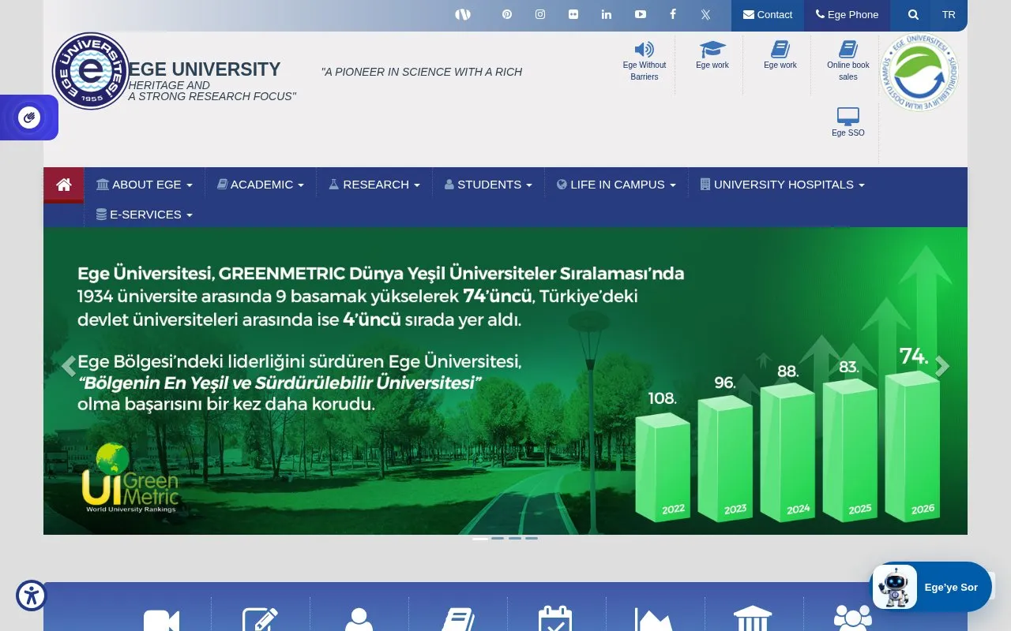Click the graduation cap Ege work icon
The height and width of the screenshot is (631, 1011).
[x=712, y=49]
